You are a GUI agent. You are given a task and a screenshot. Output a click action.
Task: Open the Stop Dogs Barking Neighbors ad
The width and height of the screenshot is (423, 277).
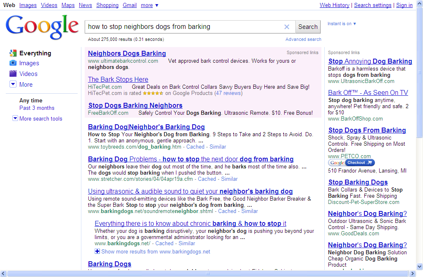pos(135,105)
